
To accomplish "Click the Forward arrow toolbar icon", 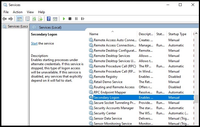I will [11, 19].
